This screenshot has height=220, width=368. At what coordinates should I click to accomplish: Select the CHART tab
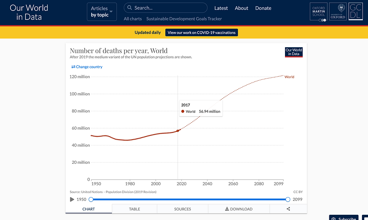pyautogui.click(x=89, y=209)
